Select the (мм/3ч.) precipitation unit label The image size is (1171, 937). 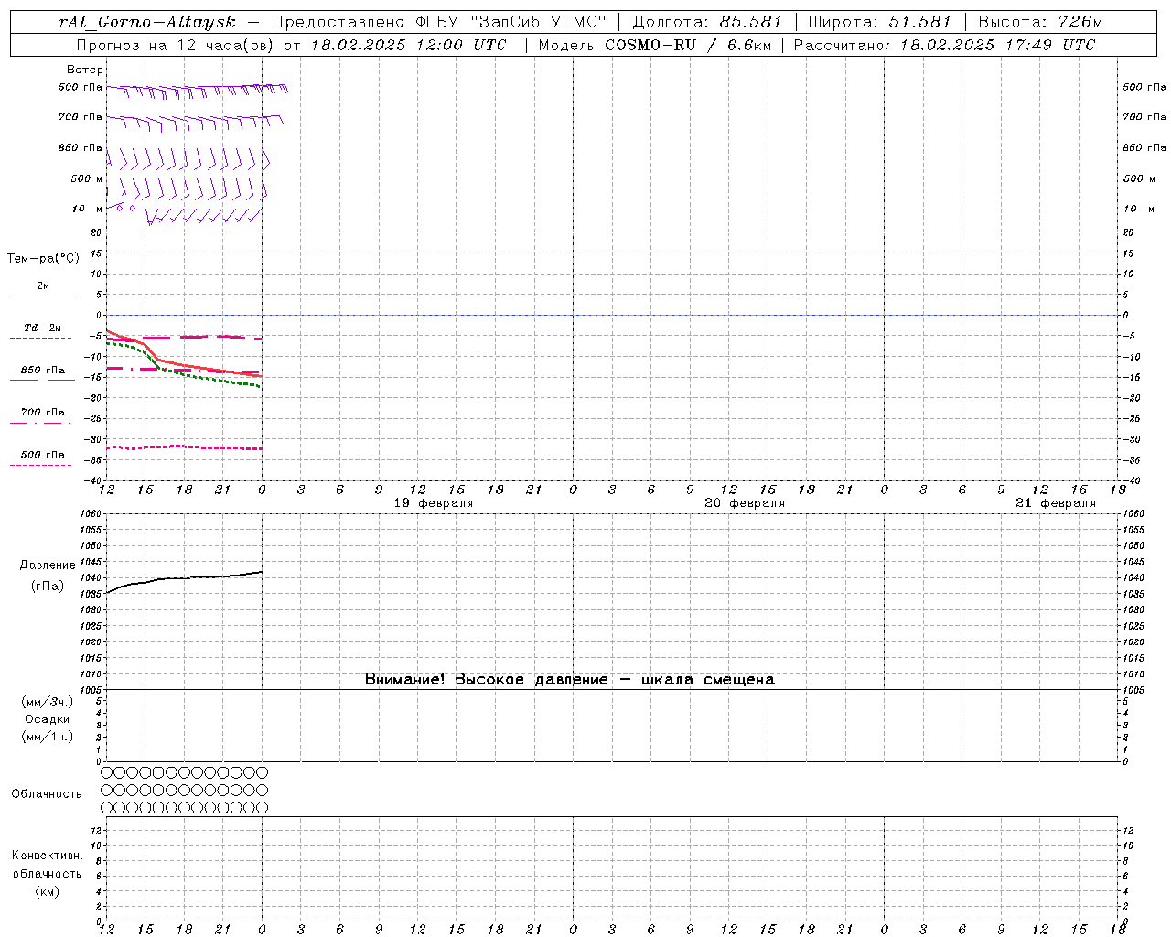coord(48,702)
